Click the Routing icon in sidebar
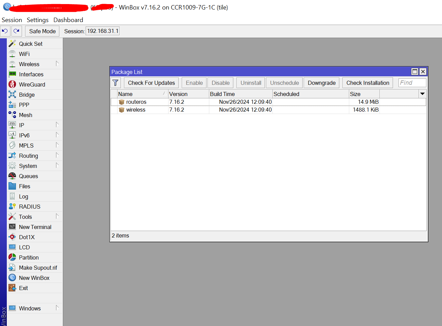This screenshot has height=326, width=442. pyautogui.click(x=12, y=155)
